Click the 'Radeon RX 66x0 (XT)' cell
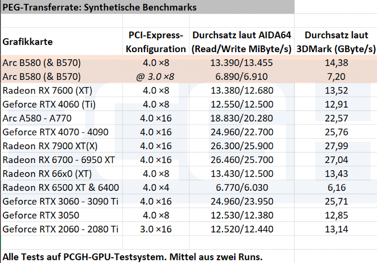Image resolution: width=377 pixels, height=263 pixels. pos(62,174)
